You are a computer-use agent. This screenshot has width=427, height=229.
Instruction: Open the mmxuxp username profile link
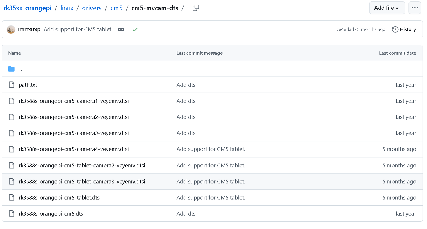29,30
